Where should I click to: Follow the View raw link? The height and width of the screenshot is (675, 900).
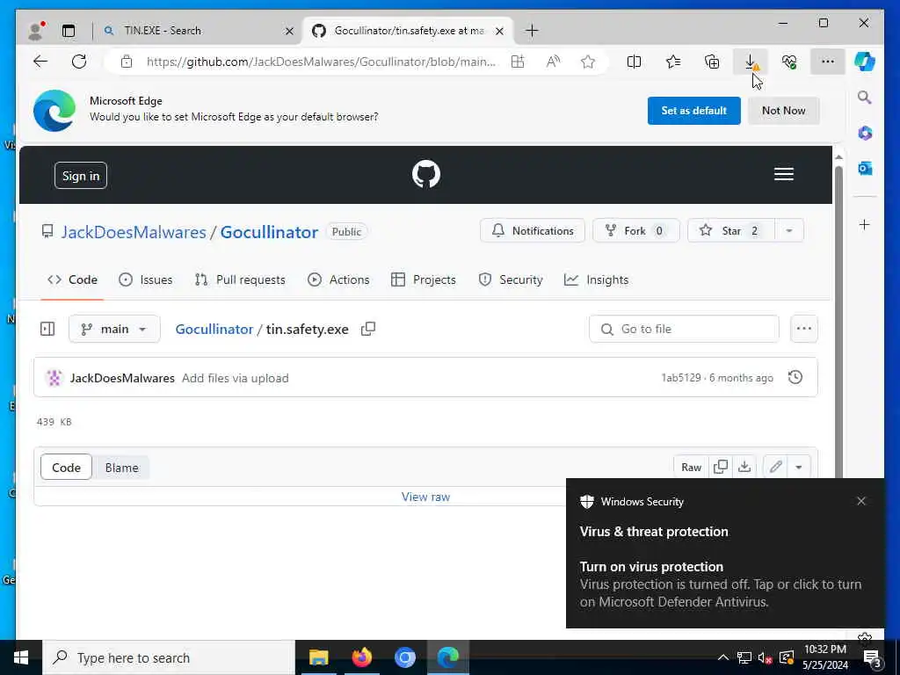(425, 497)
